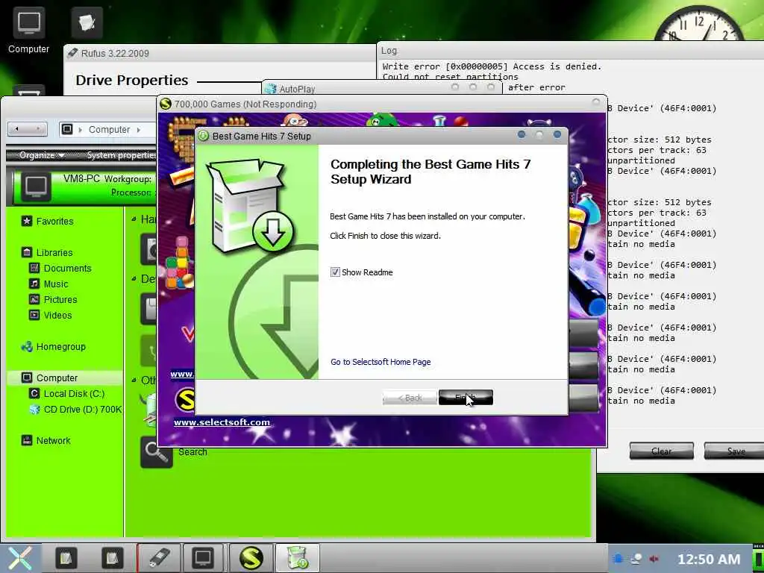Click the volume tray icon
The image size is (764, 573).
tap(654, 559)
